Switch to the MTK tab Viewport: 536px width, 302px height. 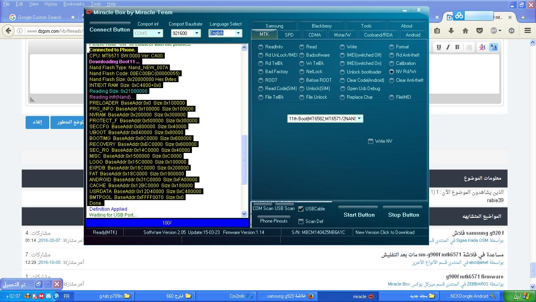264,35
